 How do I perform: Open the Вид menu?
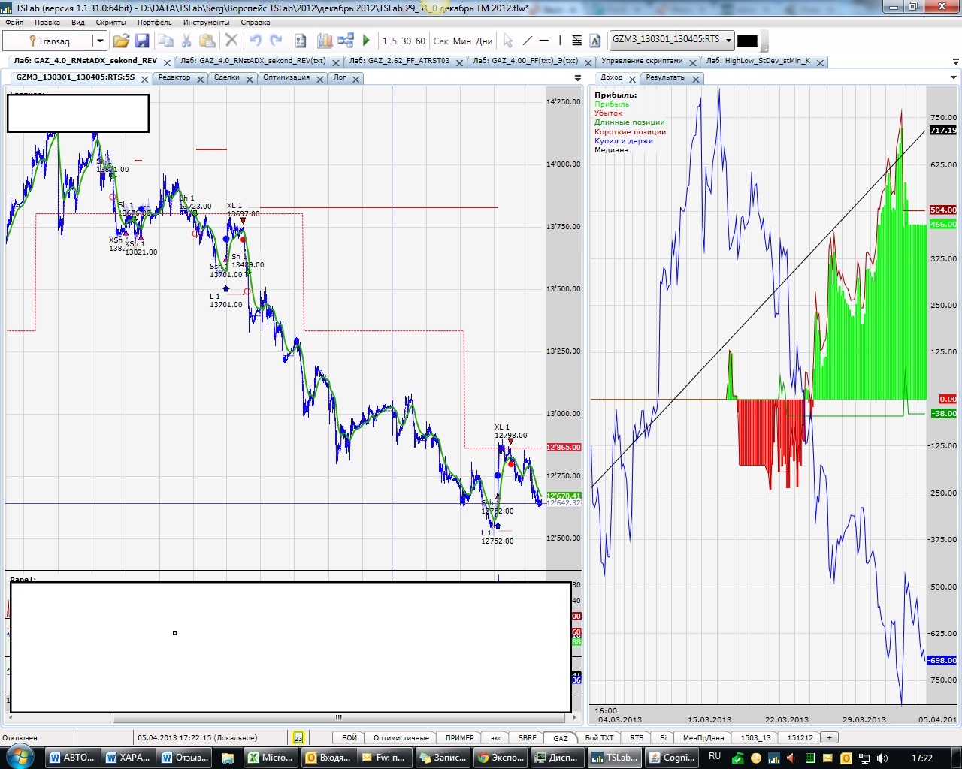click(x=78, y=23)
